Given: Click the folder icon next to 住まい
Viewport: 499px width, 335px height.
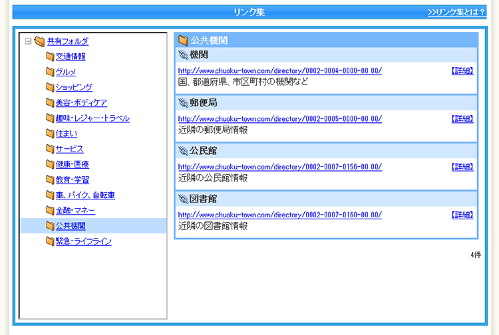Looking at the screenshot, I should point(50,134).
